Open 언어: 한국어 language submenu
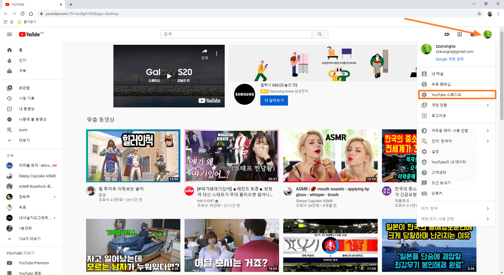This screenshot has height=275, width=504. point(455,141)
